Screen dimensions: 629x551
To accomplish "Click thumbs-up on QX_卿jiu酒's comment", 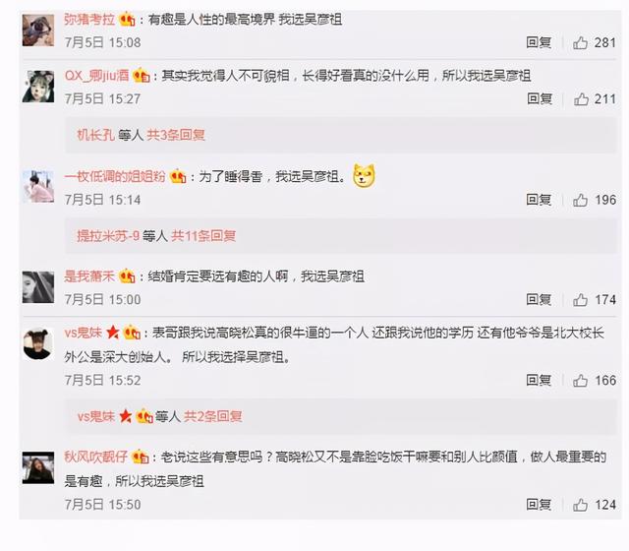I will (x=581, y=98).
